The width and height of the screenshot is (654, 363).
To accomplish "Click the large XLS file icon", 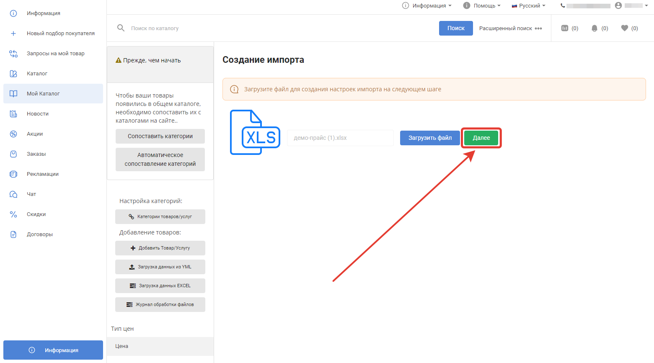I will point(255,133).
